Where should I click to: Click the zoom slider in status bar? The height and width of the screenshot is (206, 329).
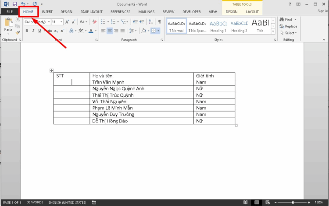(293, 203)
